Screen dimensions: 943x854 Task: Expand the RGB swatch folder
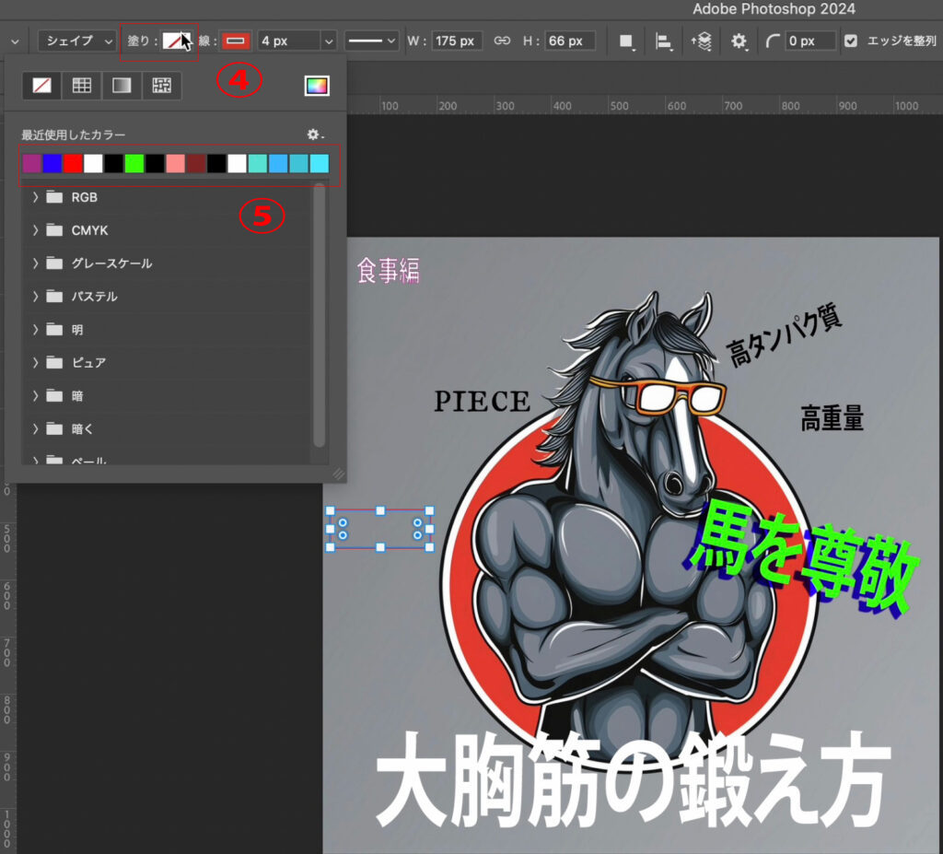tap(35, 197)
